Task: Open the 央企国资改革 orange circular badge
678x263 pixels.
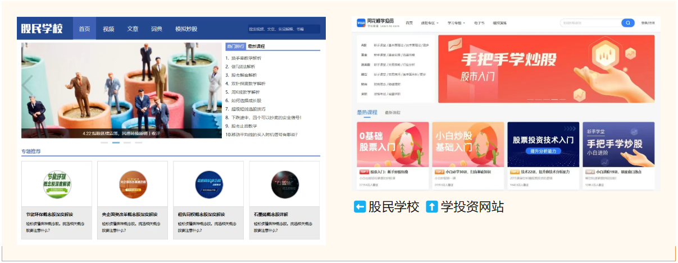Action: point(133,184)
